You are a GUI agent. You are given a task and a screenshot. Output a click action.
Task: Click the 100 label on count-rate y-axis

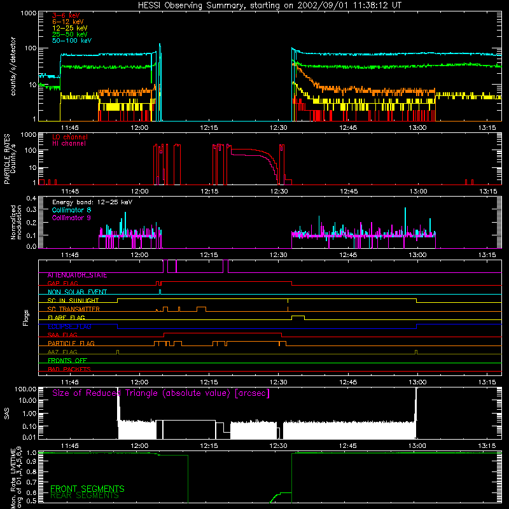coord(30,48)
